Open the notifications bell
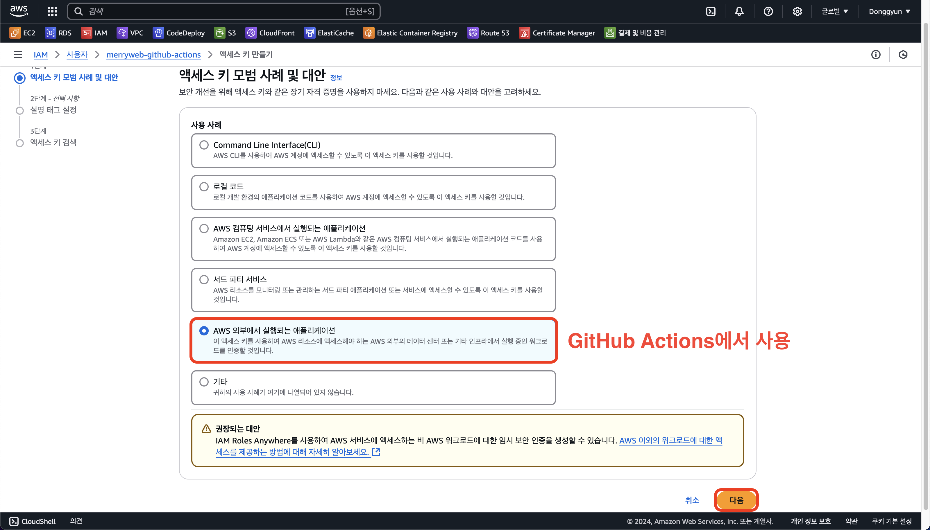 (739, 11)
